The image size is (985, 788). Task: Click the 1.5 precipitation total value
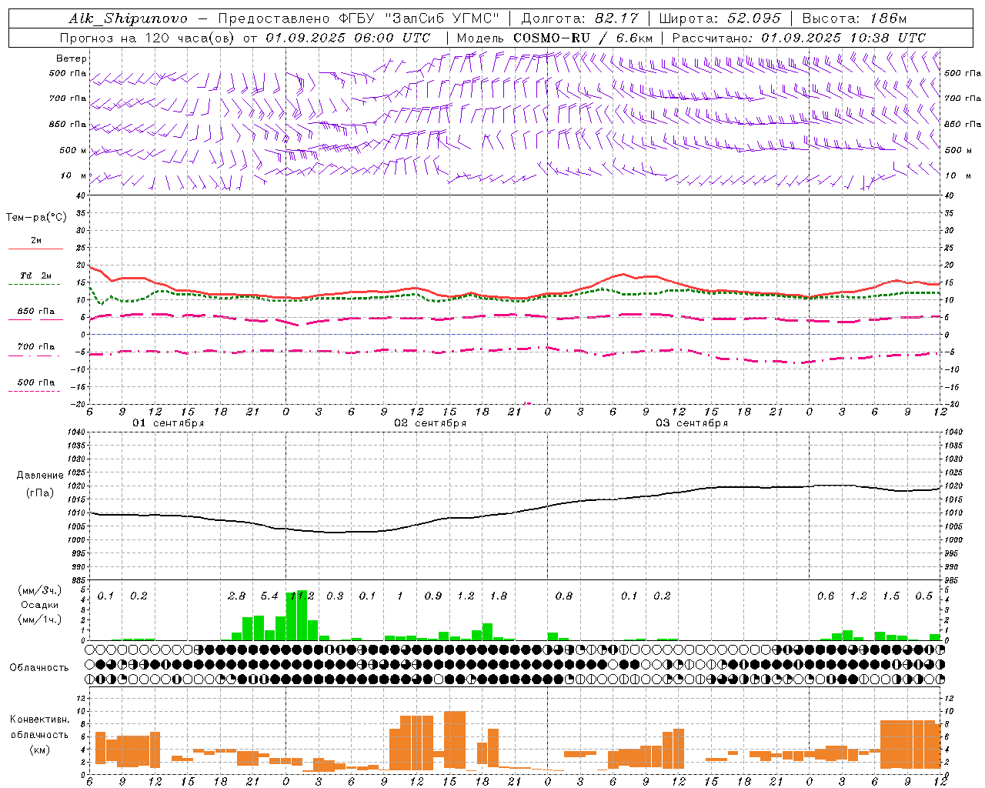891,596
